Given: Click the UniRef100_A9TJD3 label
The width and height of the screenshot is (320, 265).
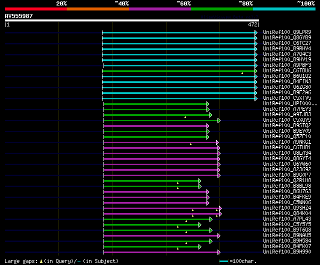Looking at the screenshot, I should [287, 115].
